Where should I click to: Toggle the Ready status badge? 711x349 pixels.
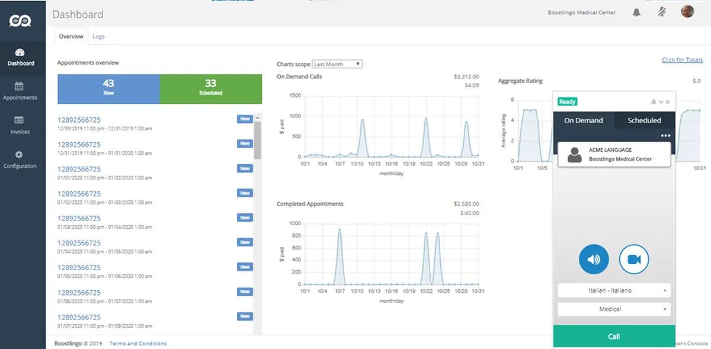tap(567, 102)
